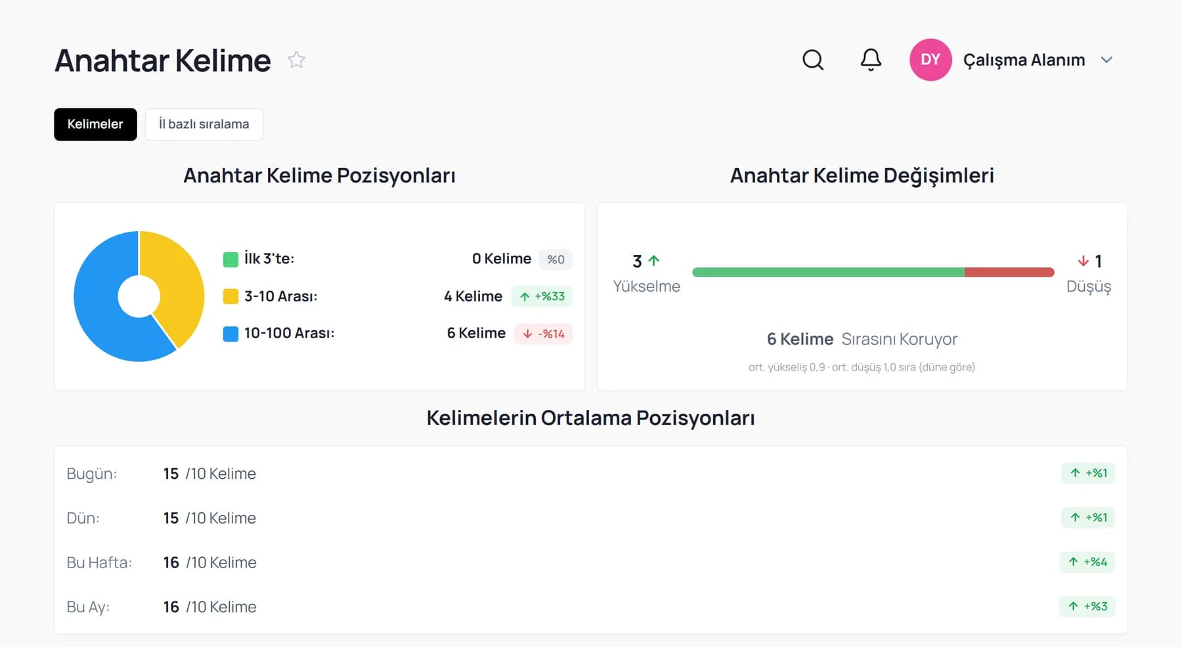
Task: Click 15 /10 Kelime value in Bugün row
Action: pos(209,474)
